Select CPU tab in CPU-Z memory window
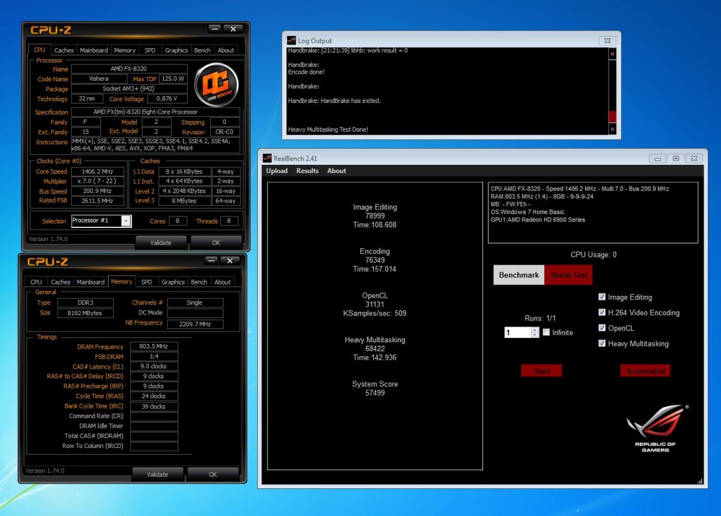The height and width of the screenshot is (516, 721). [37, 282]
